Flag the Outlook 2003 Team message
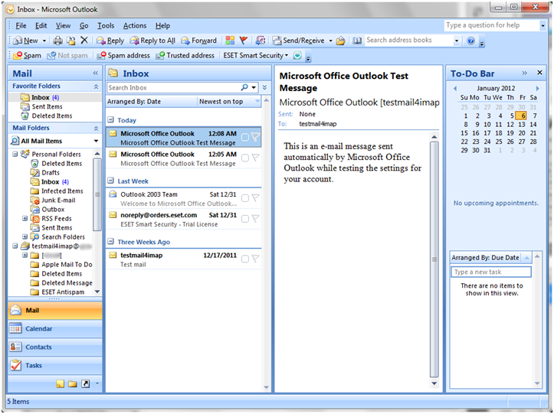 tap(255, 198)
